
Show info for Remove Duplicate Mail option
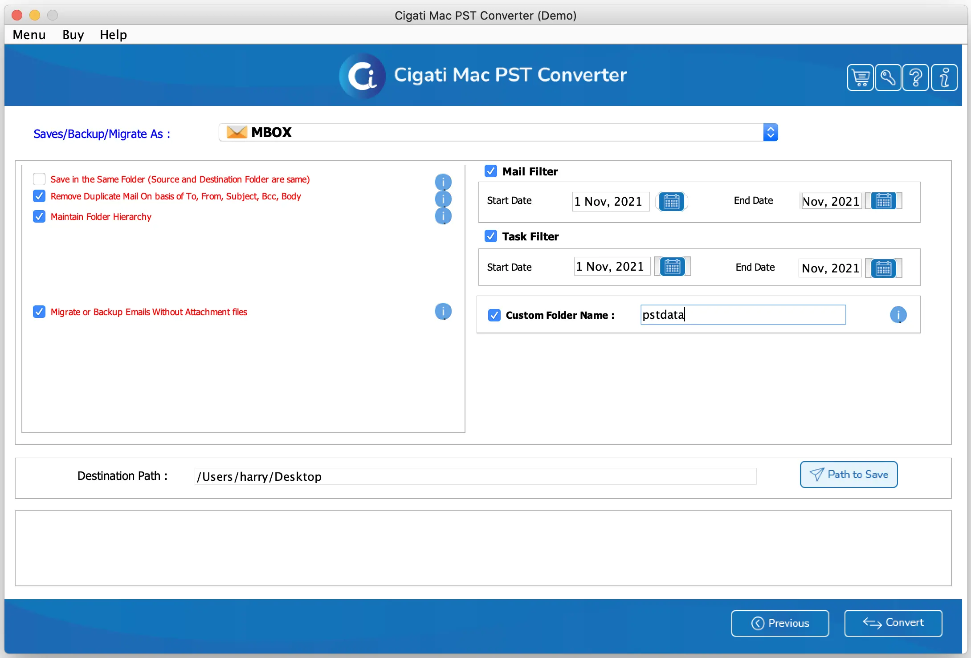tap(443, 199)
